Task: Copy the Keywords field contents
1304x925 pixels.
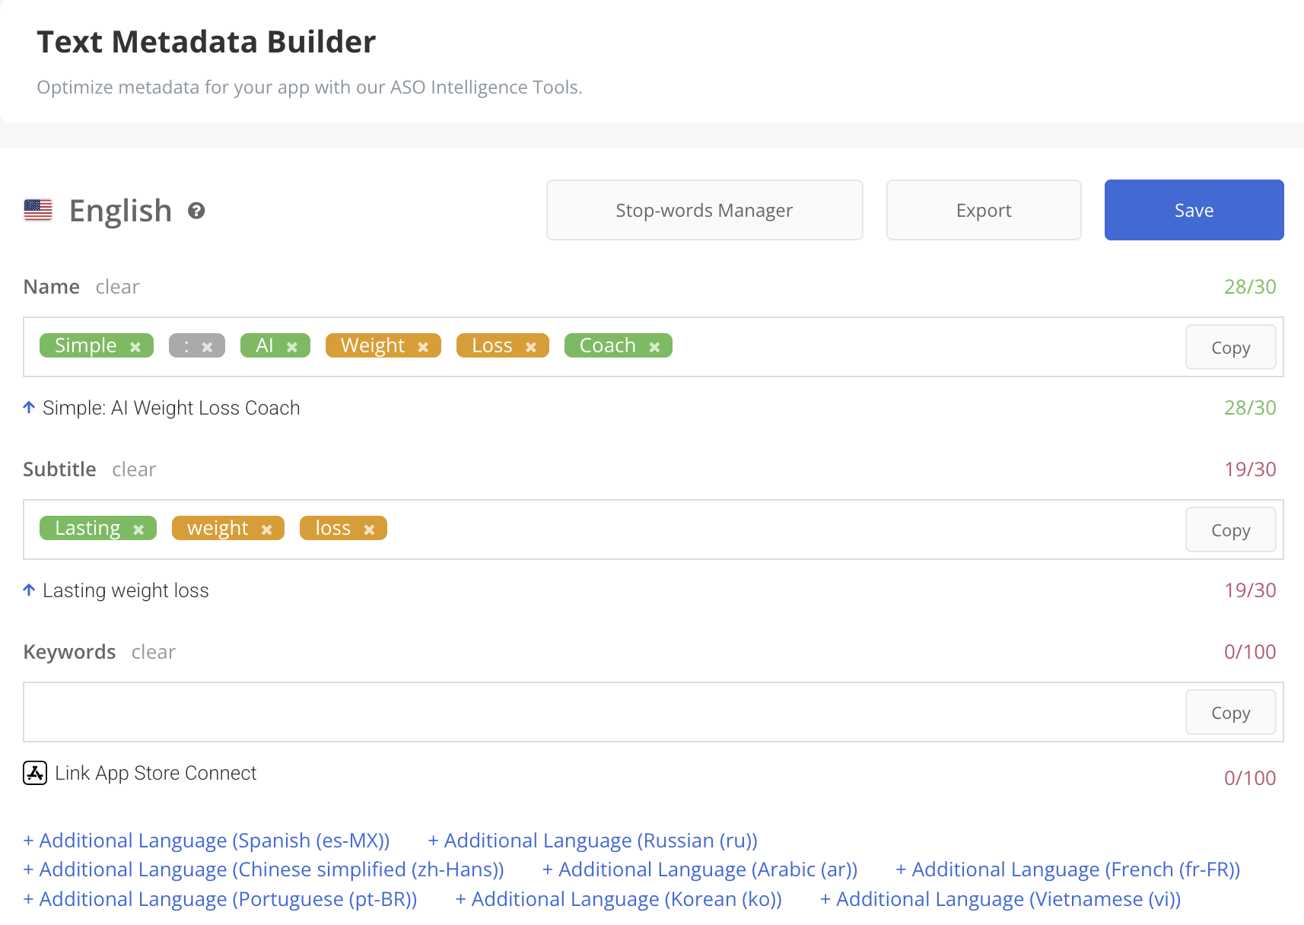Action: coord(1229,713)
